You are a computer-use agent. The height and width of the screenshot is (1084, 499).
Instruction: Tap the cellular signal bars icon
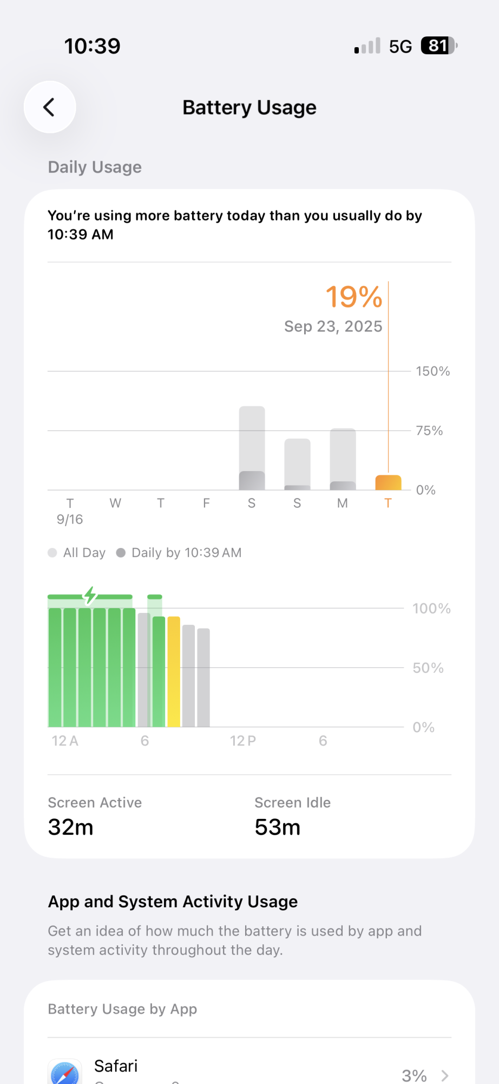tap(367, 46)
